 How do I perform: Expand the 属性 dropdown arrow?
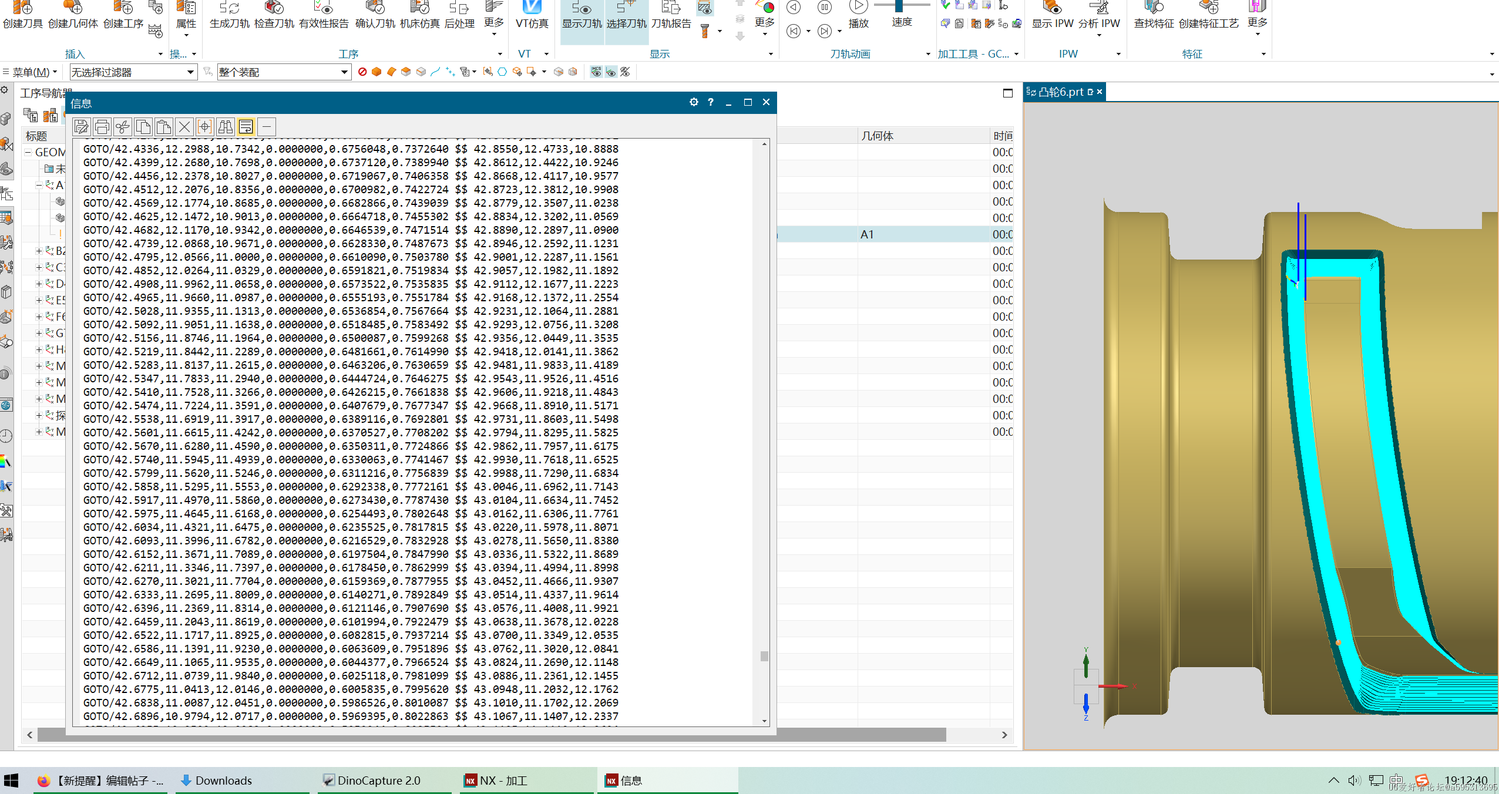(186, 35)
